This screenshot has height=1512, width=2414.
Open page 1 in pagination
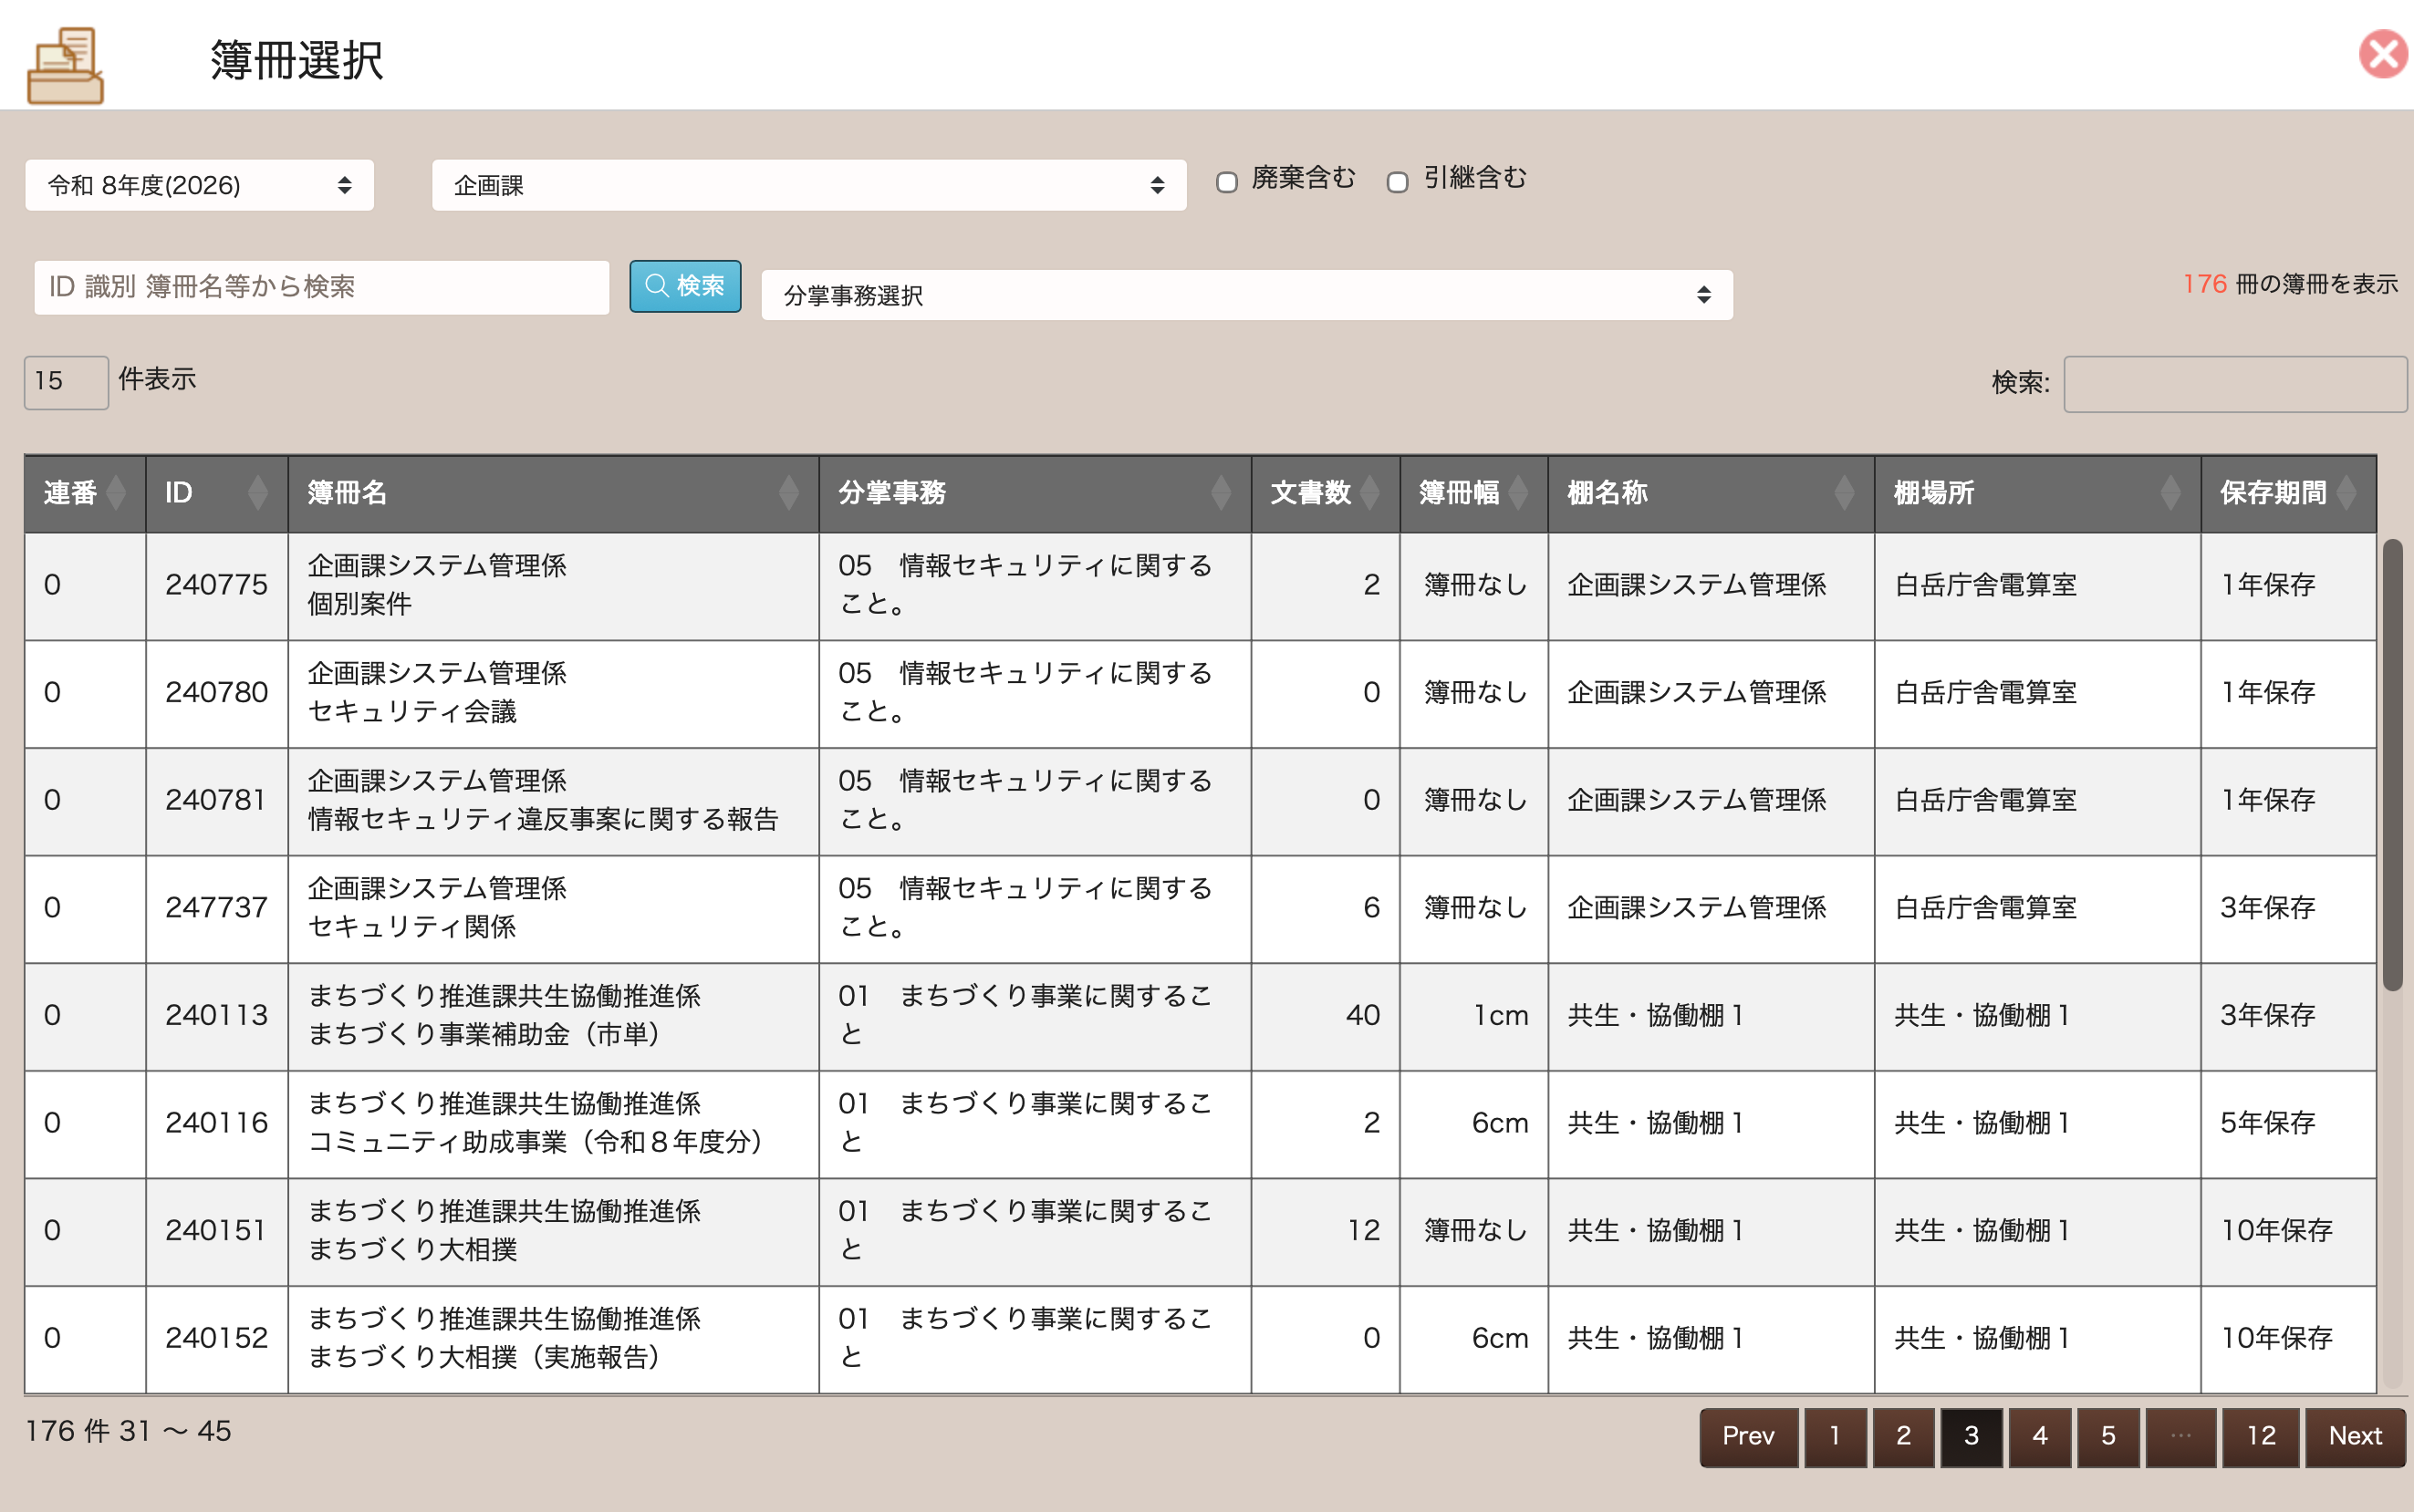pos(1835,1436)
